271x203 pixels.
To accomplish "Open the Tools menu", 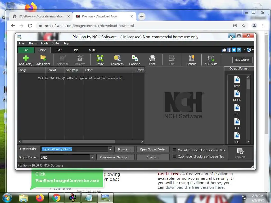I will tap(44, 43).
